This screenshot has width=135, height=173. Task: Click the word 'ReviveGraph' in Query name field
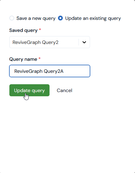[28, 71]
